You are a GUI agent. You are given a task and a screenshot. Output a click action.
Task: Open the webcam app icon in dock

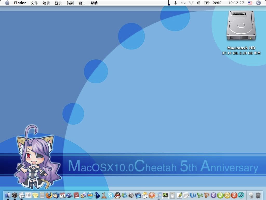click(x=131, y=195)
